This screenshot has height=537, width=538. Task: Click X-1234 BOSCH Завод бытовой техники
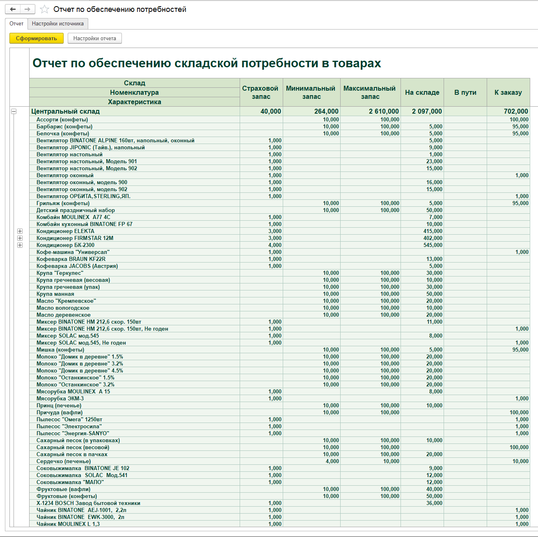[88, 503]
